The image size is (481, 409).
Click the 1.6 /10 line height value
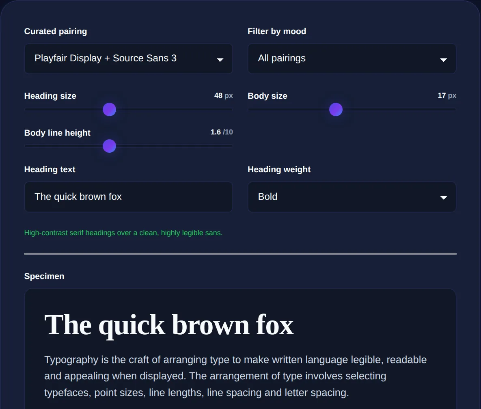pyautogui.click(x=222, y=132)
